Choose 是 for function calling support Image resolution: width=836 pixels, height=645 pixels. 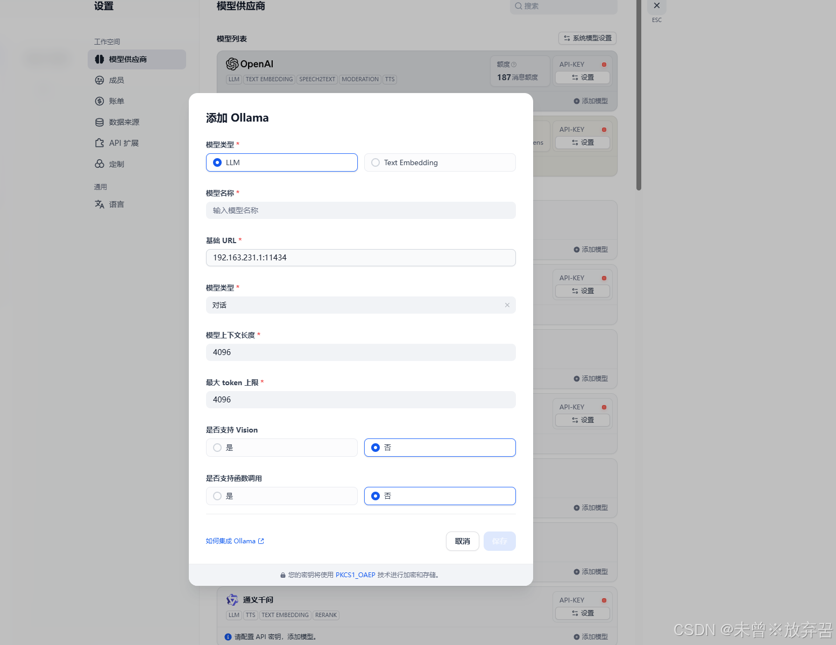click(281, 496)
